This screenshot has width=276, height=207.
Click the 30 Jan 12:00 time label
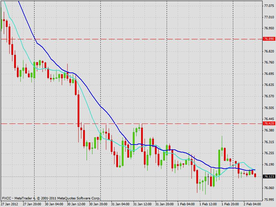pos(76,204)
